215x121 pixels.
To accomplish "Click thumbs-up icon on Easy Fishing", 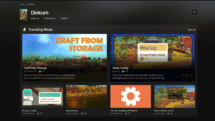I will point(82,113).
